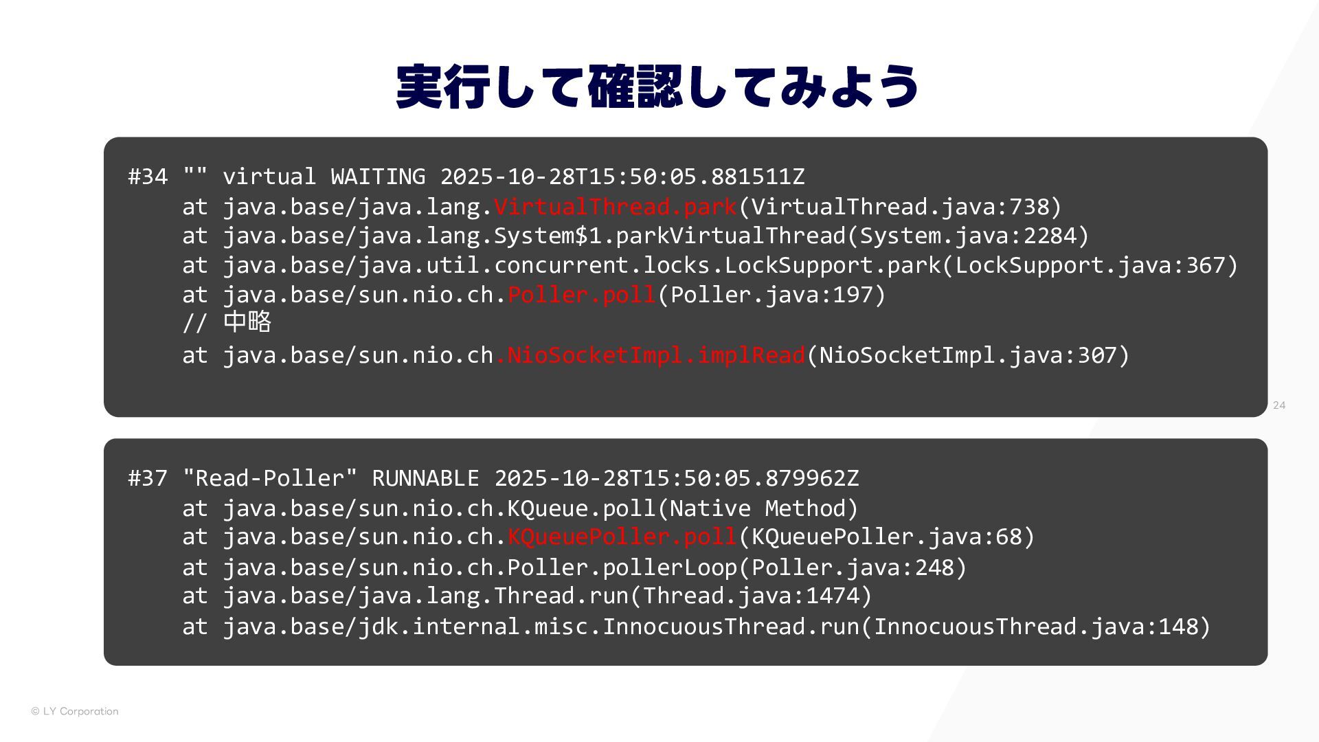
Task: Click the slide page number 24
Action: [x=1278, y=405]
